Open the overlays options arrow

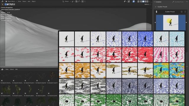pyautogui.click(x=136, y=1)
